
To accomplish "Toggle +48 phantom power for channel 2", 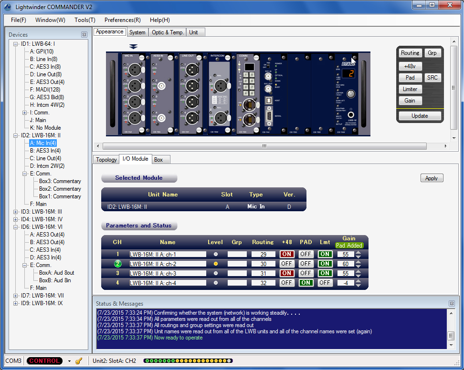I will click(x=287, y=264).
